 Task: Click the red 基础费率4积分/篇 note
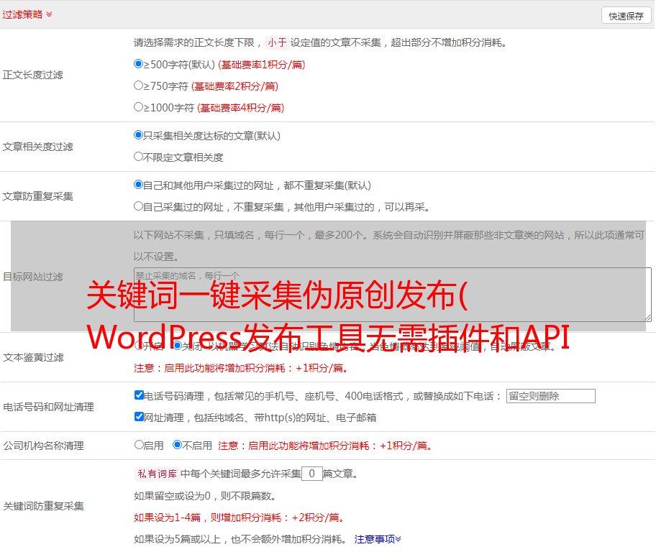tap(241, 109)
